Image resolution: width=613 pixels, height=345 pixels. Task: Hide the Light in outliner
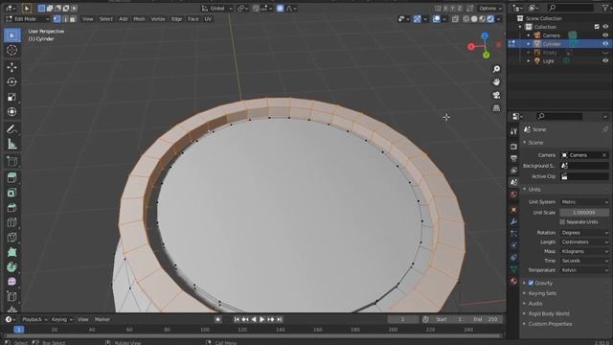pos(605,61)
